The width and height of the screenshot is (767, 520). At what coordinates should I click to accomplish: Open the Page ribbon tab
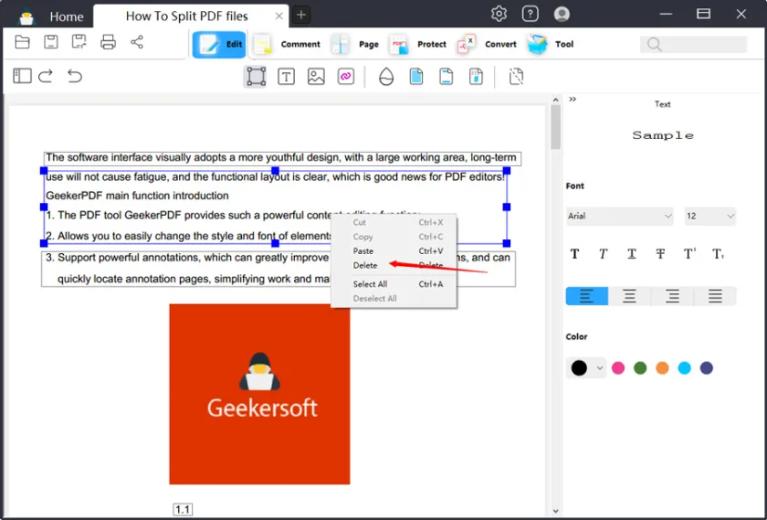pos(355,44)
